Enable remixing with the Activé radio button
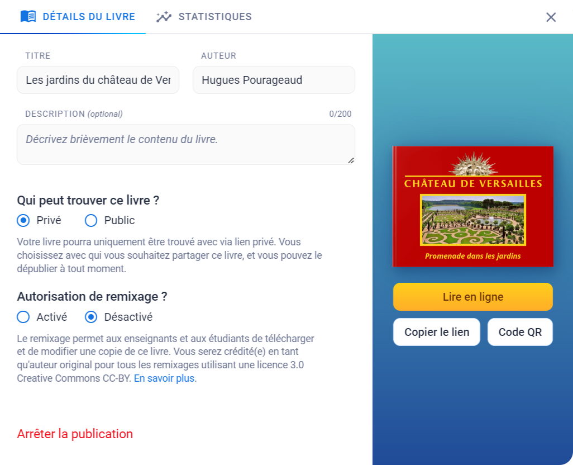The image size is (573, 465). [23, 317]
